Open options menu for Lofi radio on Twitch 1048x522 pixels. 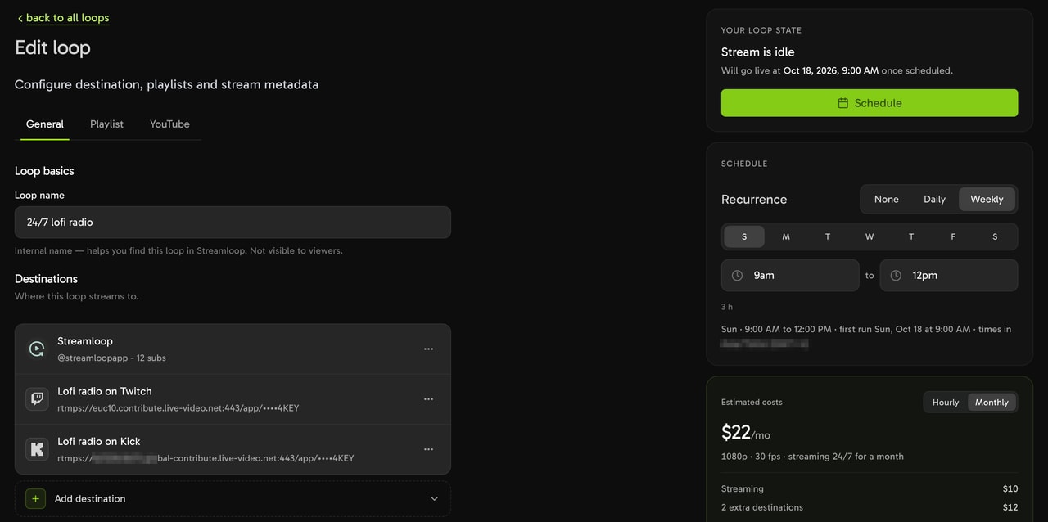pos(428,399)
